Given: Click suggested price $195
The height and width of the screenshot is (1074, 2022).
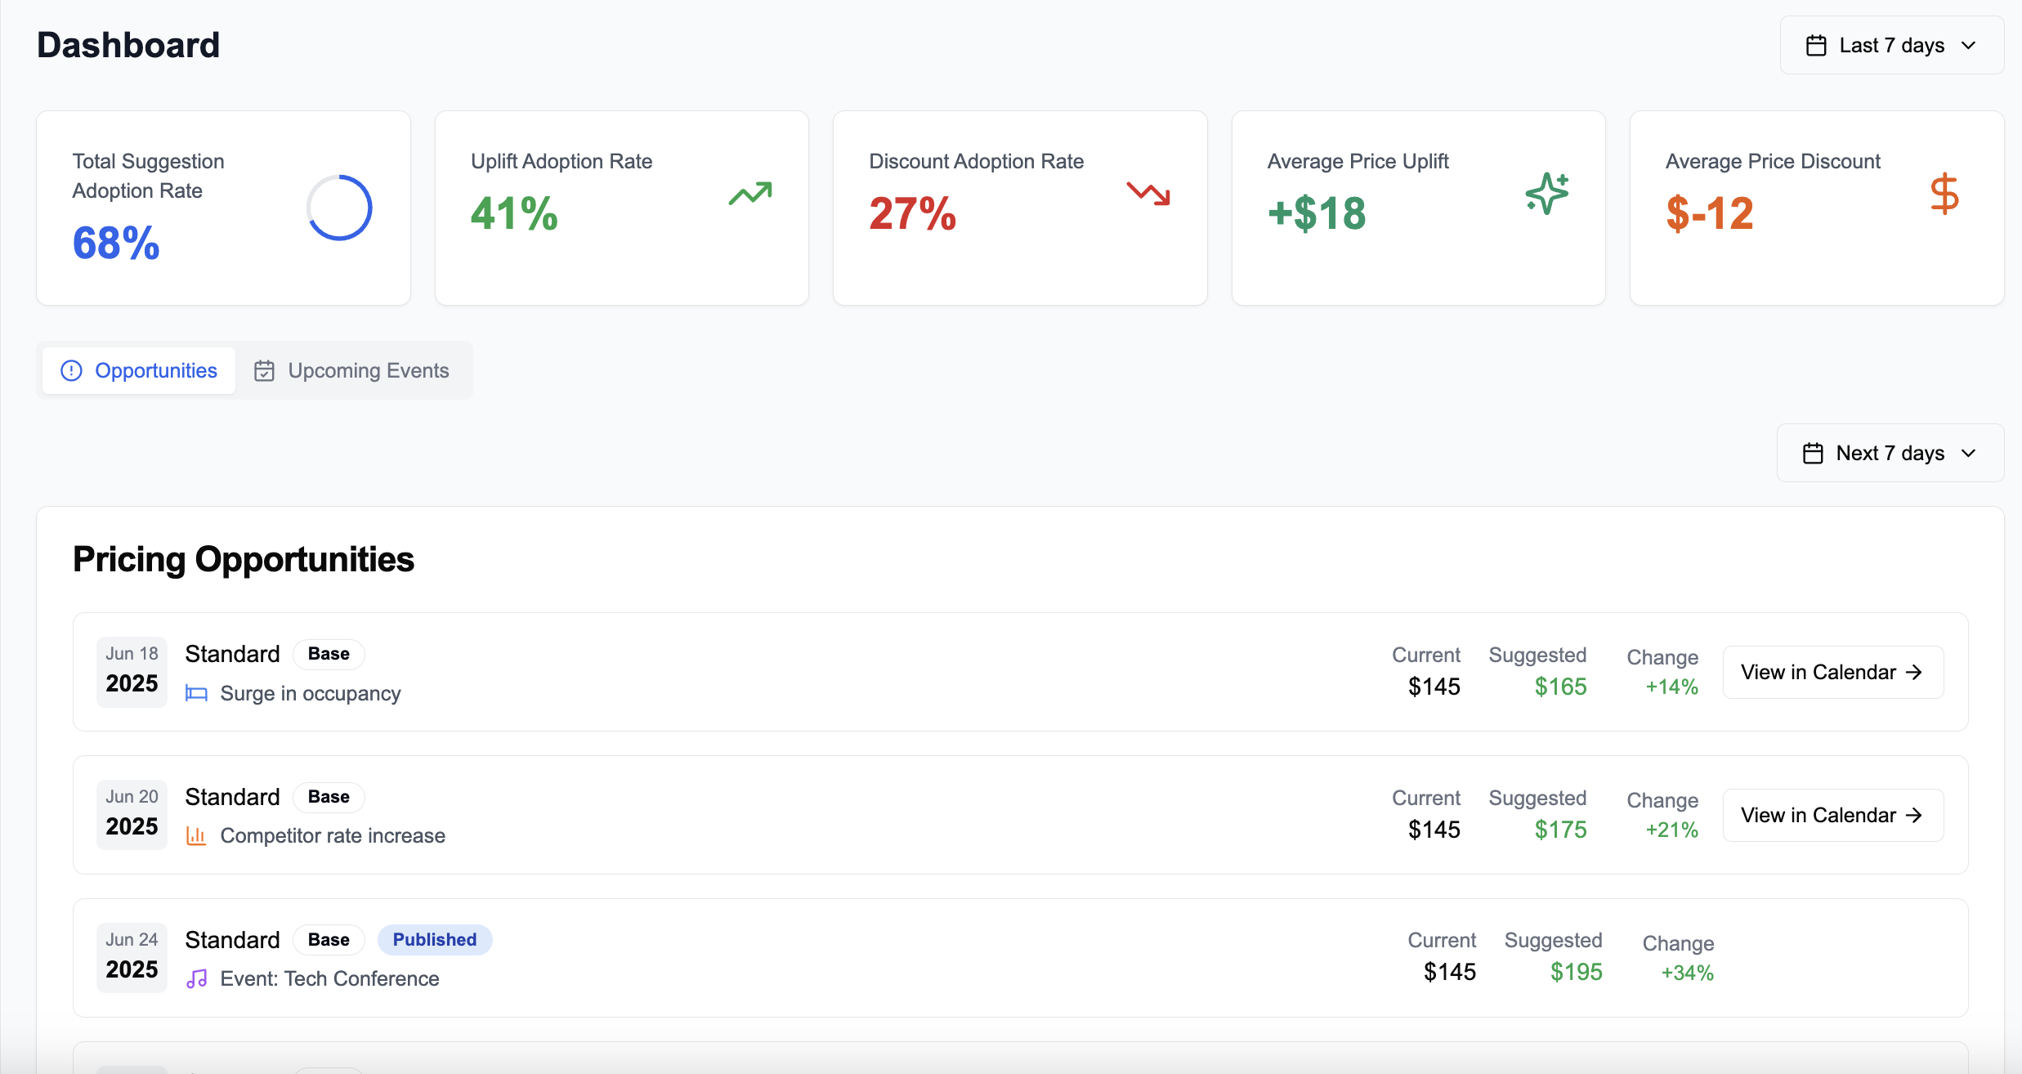Looking at the screenshot, I should pyautogui.click(x=1576, y=972).
